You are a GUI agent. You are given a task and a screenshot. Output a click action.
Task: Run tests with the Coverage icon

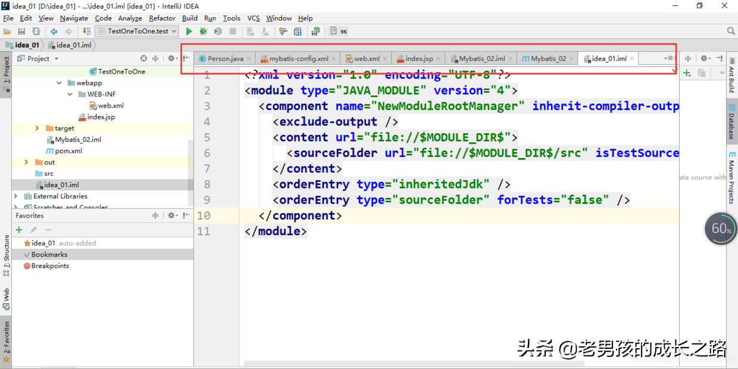point(219,31)
